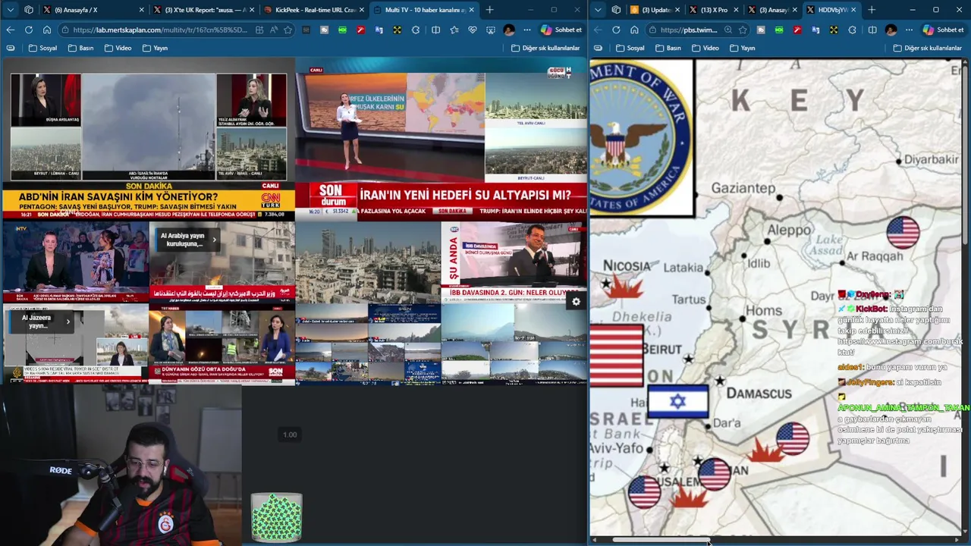
Task: Open screenshot tool in left window
Action: click(491, 30)
